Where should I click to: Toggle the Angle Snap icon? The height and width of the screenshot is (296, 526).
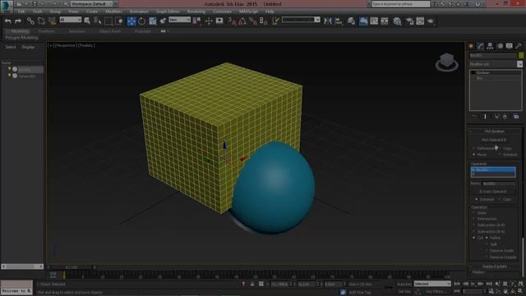point(242,21)
